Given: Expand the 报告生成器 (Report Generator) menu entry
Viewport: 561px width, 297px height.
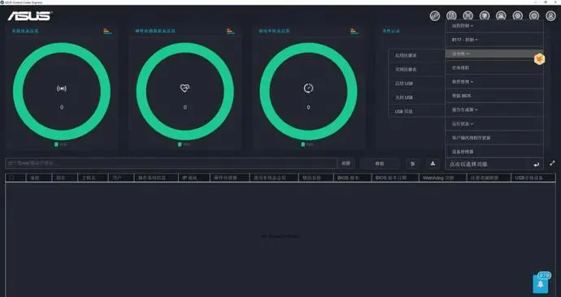Looking at the screenshot, I should 494,110.
